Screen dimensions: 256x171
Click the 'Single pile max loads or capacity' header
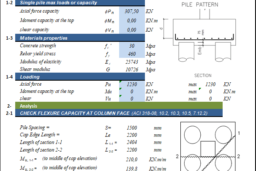(x=80, y=3)
